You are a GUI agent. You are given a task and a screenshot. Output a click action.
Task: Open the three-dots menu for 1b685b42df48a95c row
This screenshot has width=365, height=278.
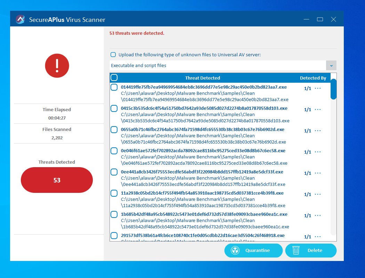click(318, 215)
